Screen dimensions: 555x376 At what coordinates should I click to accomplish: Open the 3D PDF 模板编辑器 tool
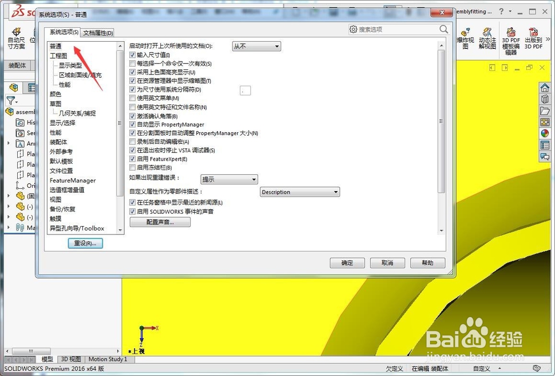(511, 41)
